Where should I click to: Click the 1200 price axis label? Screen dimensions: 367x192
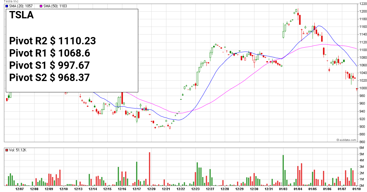363,11
